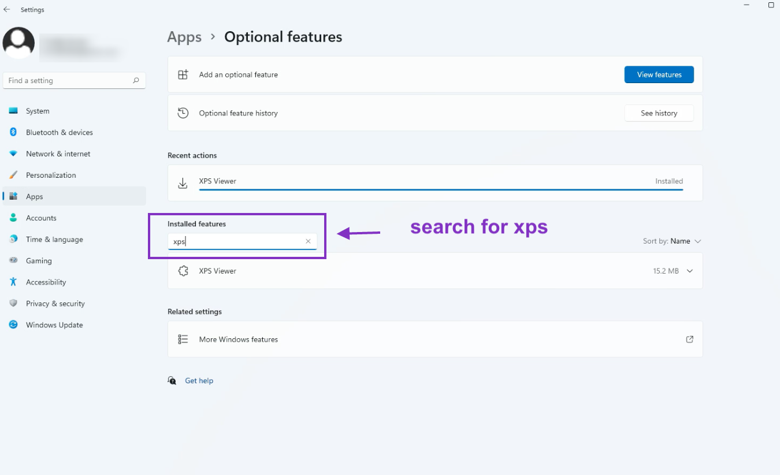Click the installed features search field
Screen dimensions: 780x475
pyautogui.click(x=242, y=241)
